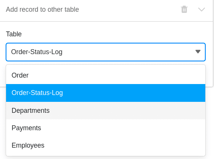The width and height of the screenshot is (214, 159).
Task: Choose the Employees table option
Action: (x=105, y=145)
